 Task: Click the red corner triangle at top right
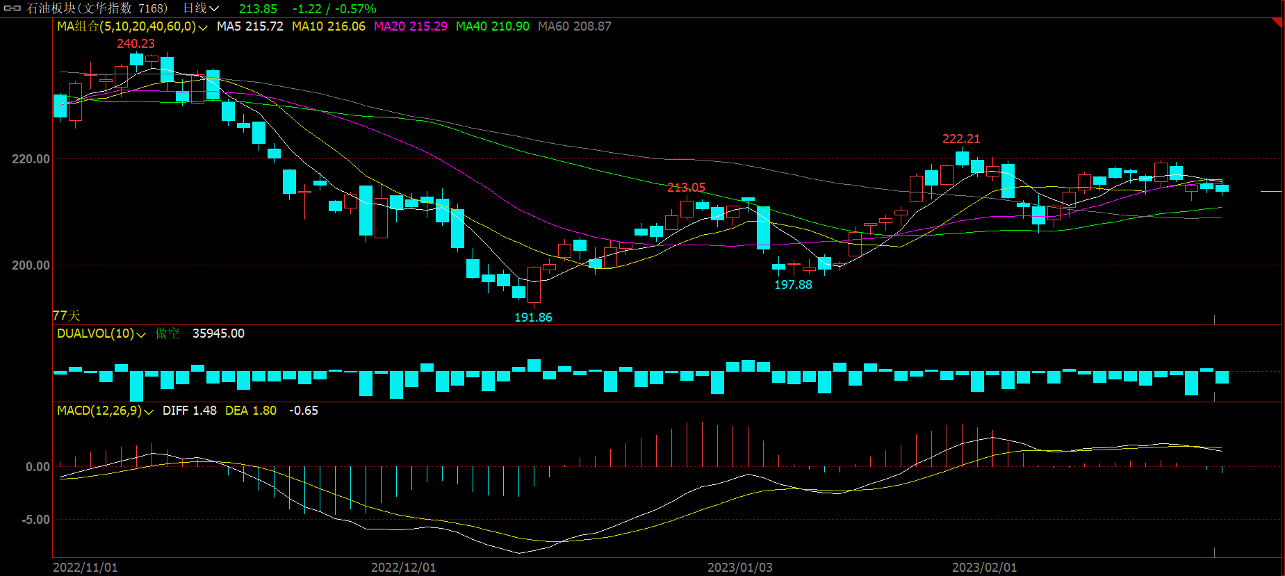coord(1277,23)
